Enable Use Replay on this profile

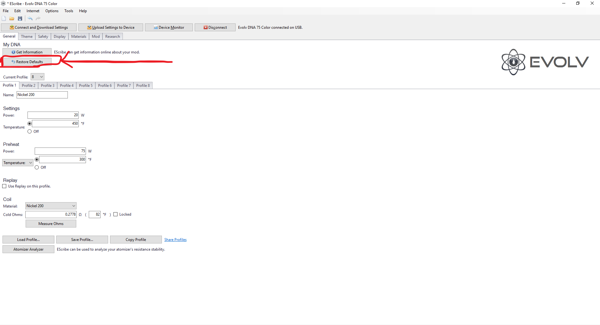(4, 186)
